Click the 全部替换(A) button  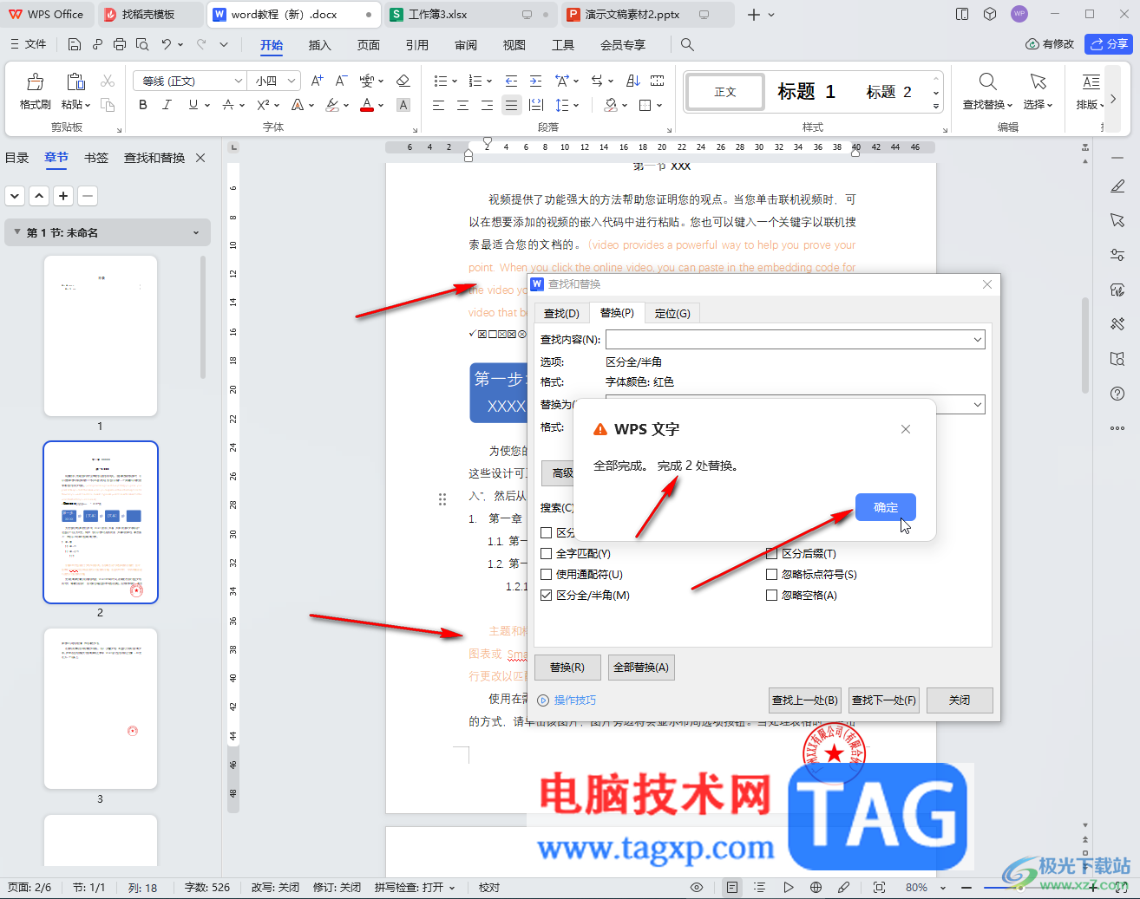[x=641, y=668]
